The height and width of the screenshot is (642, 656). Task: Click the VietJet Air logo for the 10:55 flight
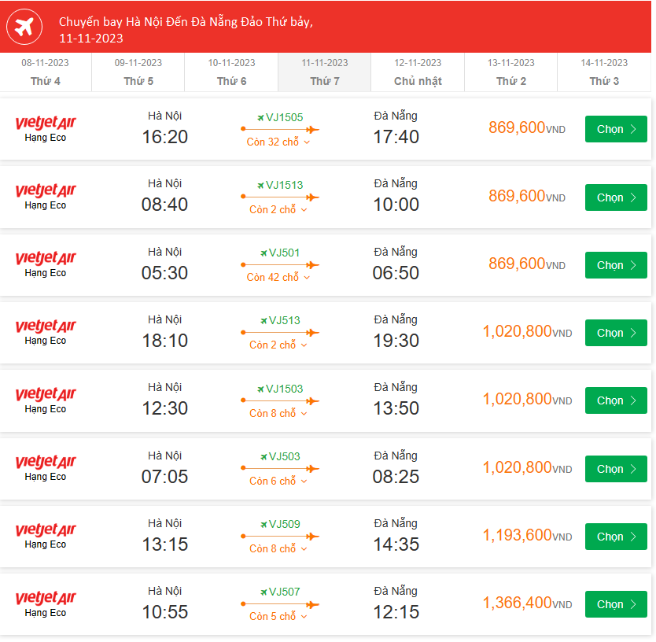tap(46, 599)
